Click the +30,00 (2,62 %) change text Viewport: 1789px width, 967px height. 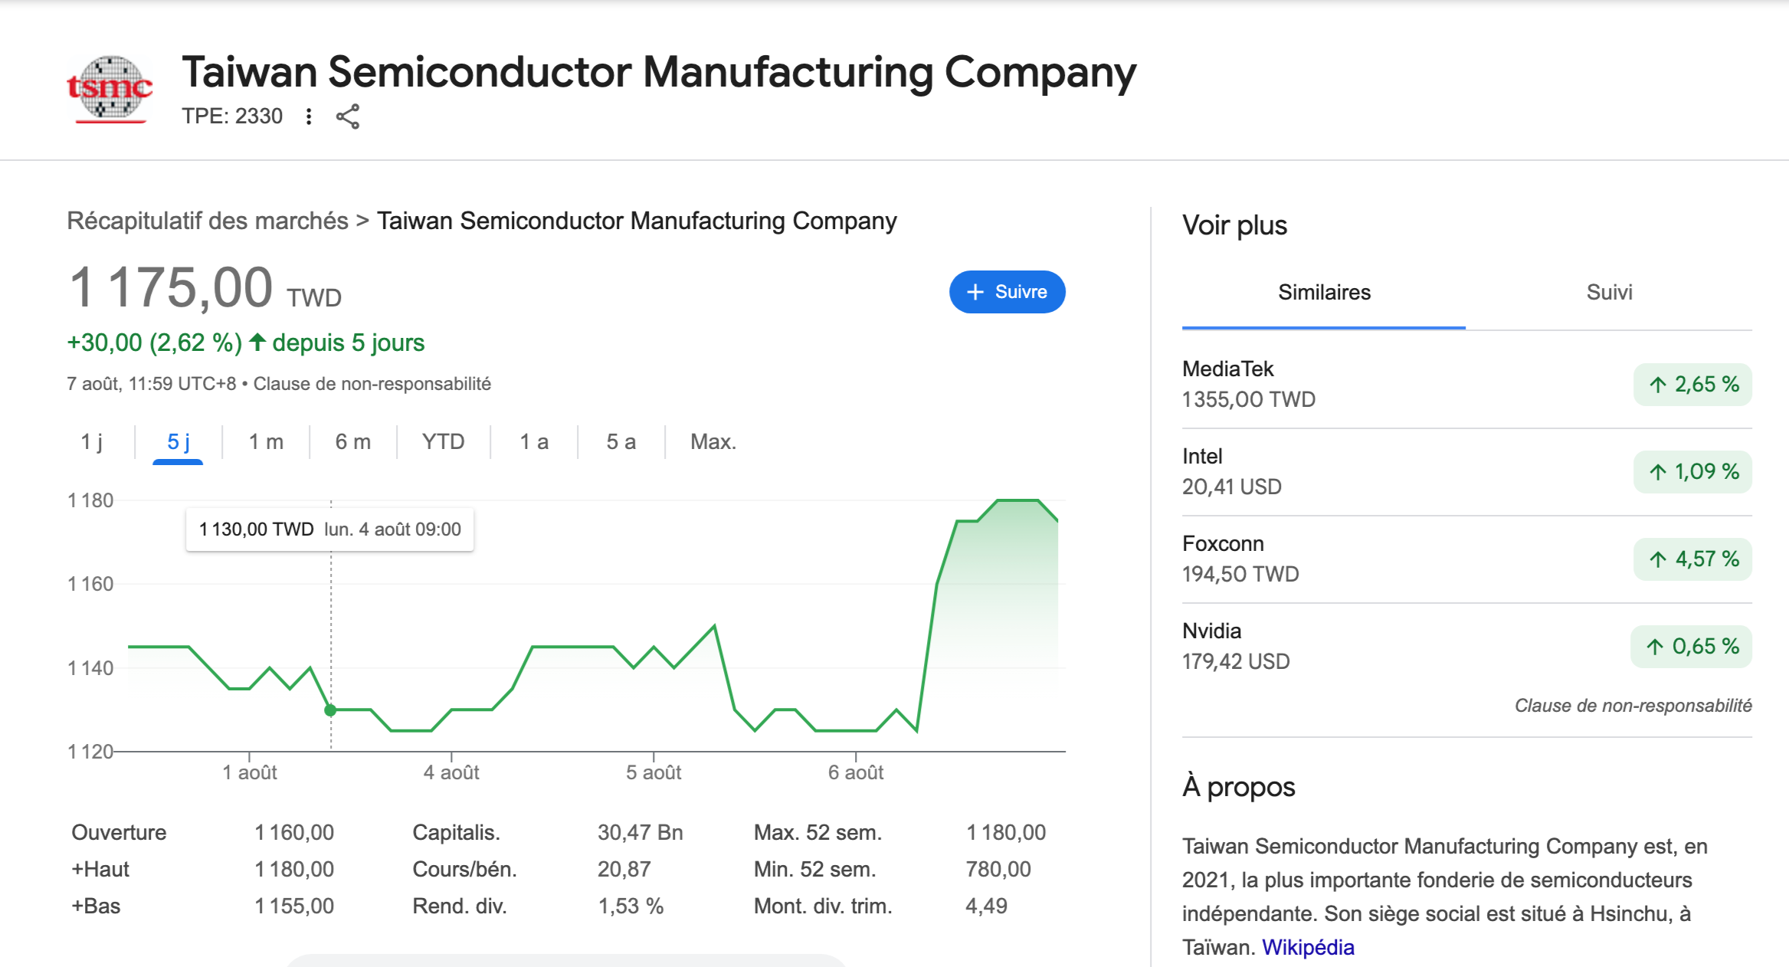tap(155, 343)
